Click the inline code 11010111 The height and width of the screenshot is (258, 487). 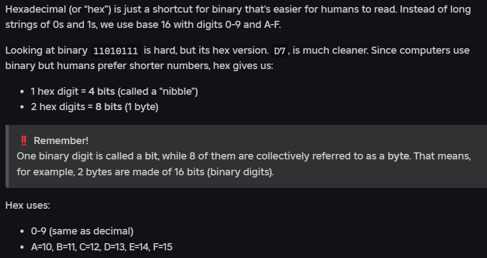[x=116, y=51]
